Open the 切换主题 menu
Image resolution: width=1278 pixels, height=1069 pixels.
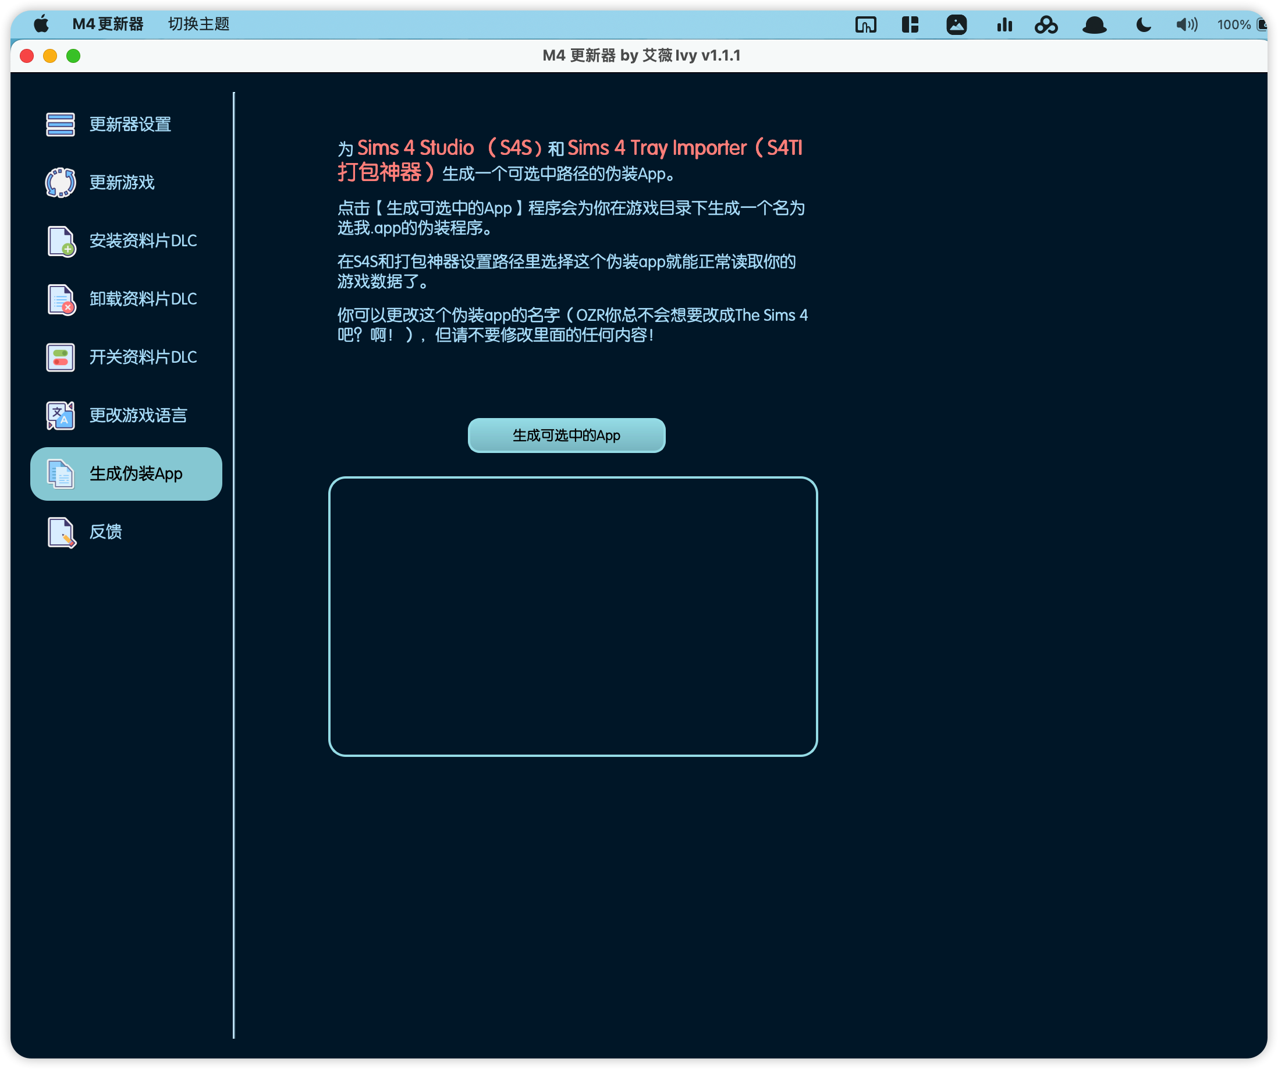[198, 24]
